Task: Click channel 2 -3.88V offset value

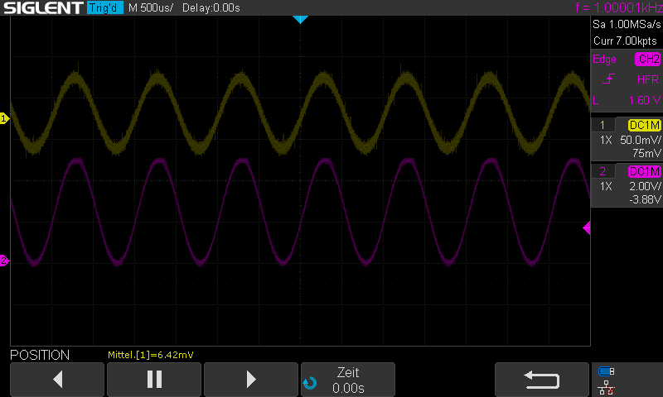Action: tap(645, 199)
